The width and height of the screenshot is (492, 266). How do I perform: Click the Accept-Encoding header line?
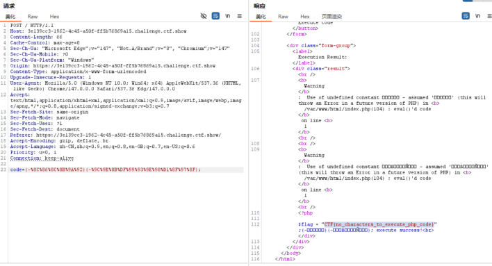pyautogui.click(x=59, y=141)
